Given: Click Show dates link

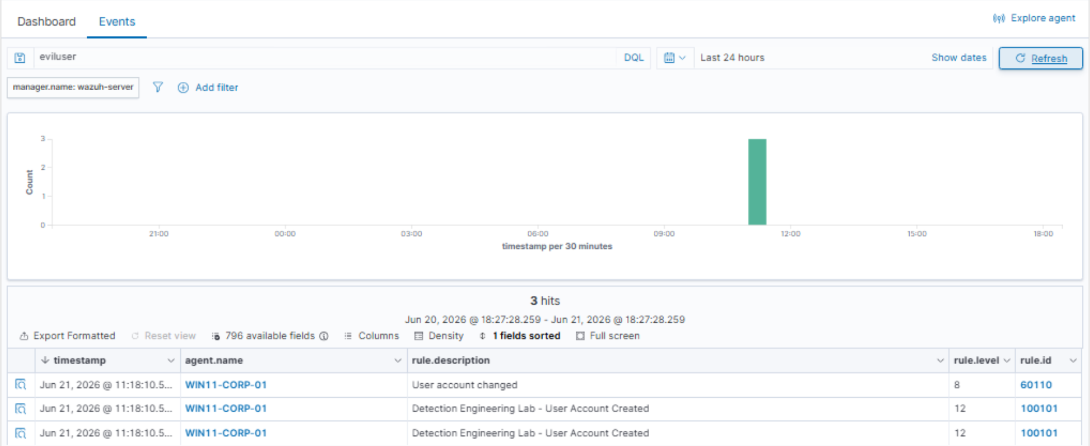Looking at the screenshot, I should point(959,58).
